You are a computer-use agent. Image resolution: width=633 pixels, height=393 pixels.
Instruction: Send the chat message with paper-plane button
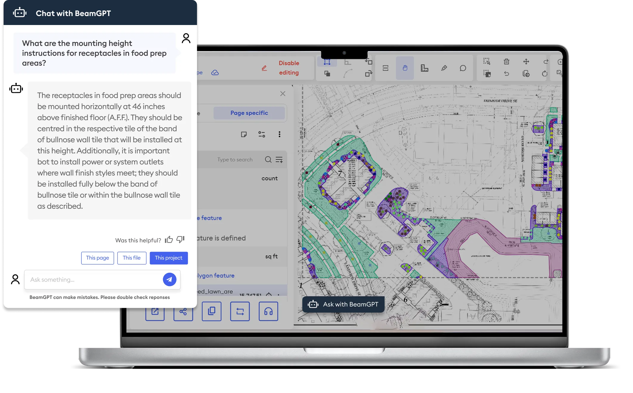(169, 280)
